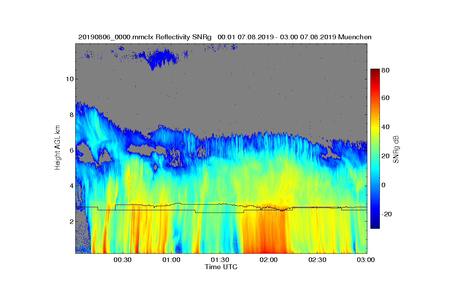Click the dark blue bottom of the colorbar
This screenshot has width=454, height=302.
pos(375,226)
